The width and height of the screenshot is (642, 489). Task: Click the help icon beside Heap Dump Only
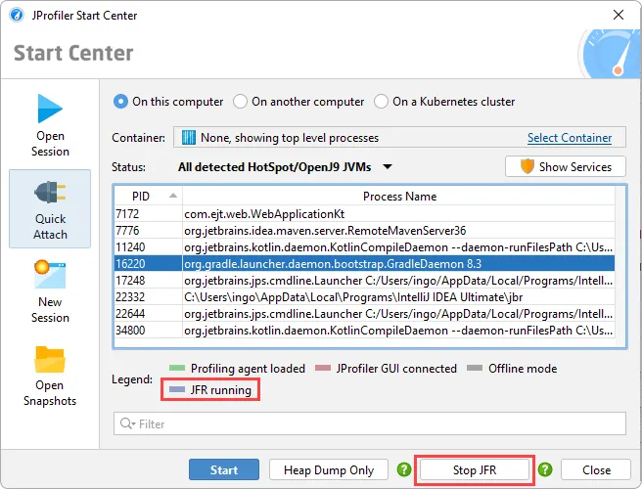click(404, 469)
